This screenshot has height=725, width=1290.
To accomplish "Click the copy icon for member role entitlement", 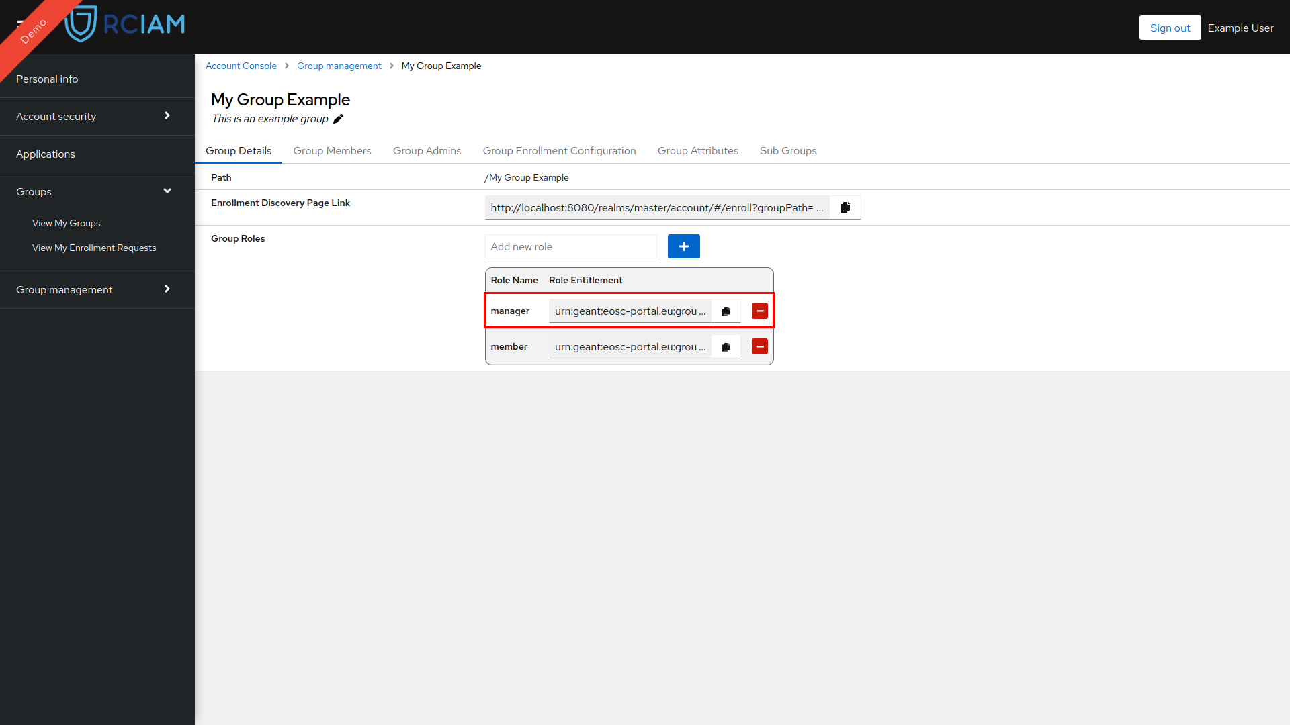I will (x=726, y=347).
